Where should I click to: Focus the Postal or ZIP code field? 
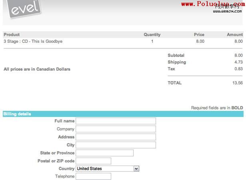pos(93,161)
